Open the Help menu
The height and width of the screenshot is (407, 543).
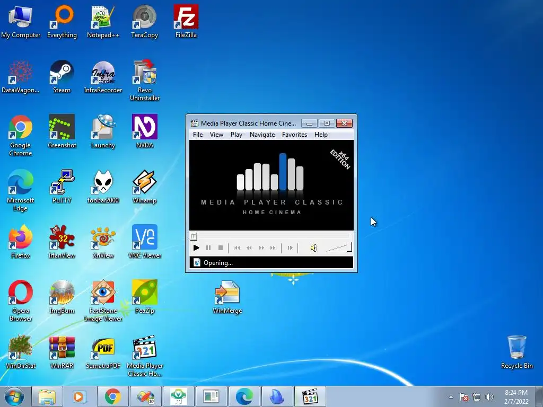pyautogui.click(x=321, y=135)
